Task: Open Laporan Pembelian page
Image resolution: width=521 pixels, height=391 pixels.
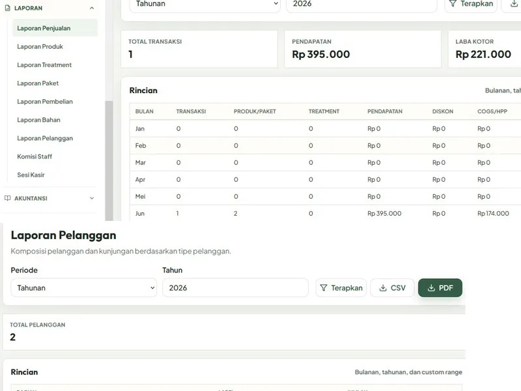Action: (x=45, y=102)
